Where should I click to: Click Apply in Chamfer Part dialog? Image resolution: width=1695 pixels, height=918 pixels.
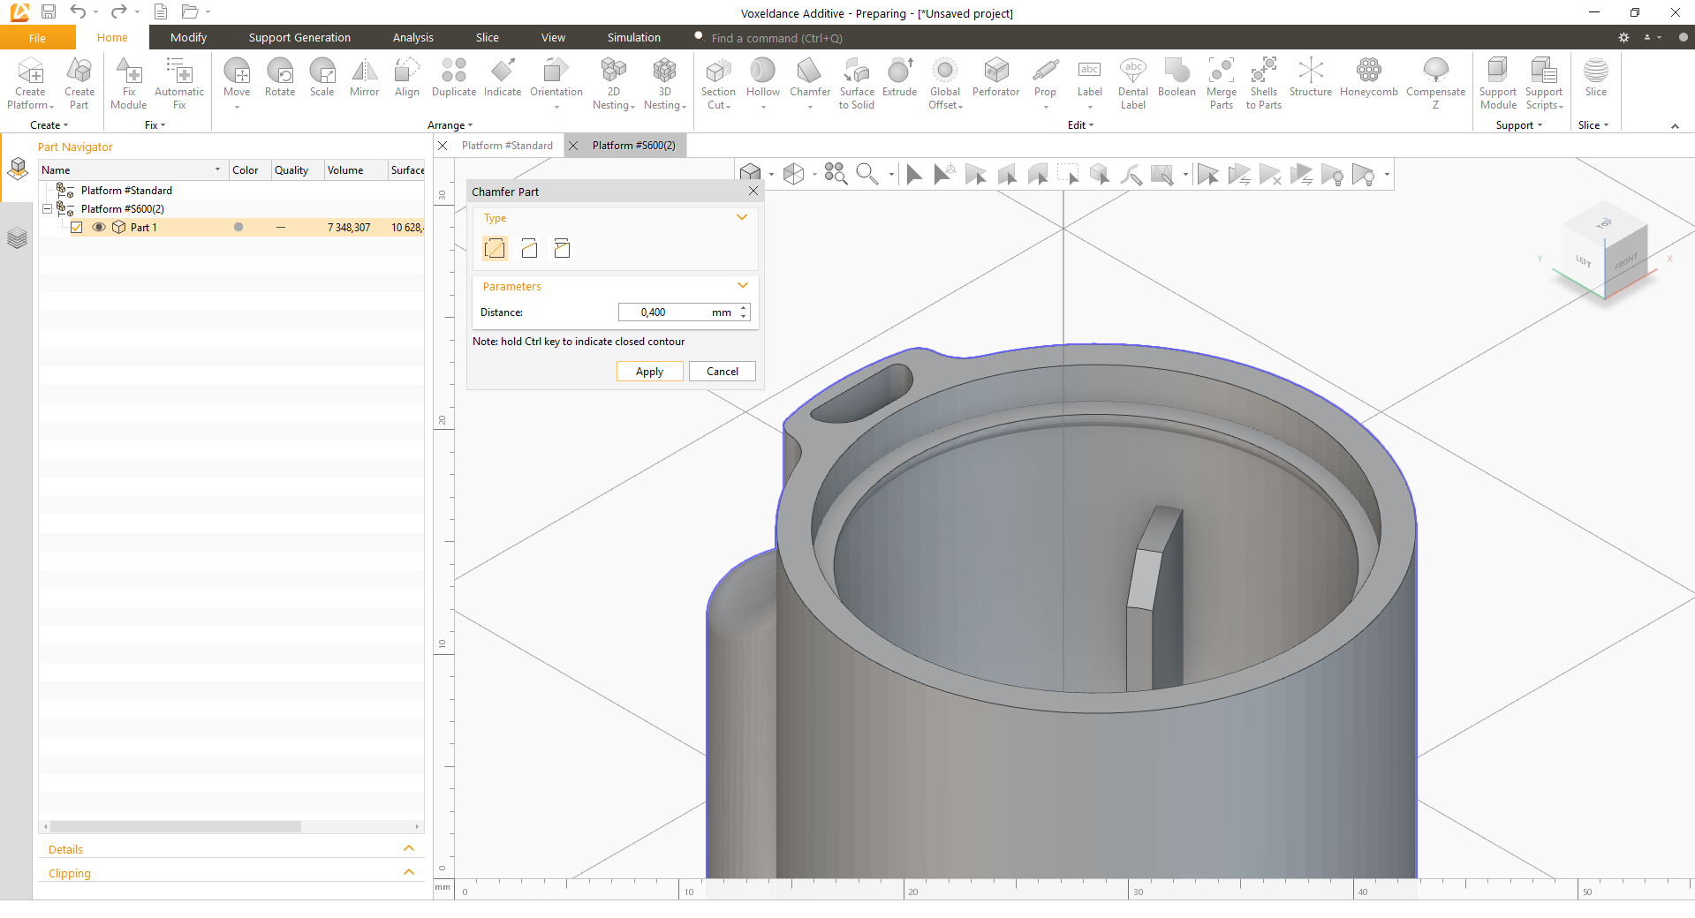[x=649, y=372]
